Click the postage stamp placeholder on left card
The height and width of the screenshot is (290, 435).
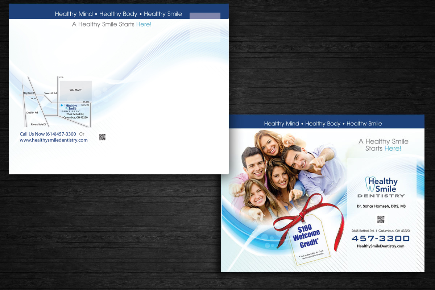tap(205, 27)
